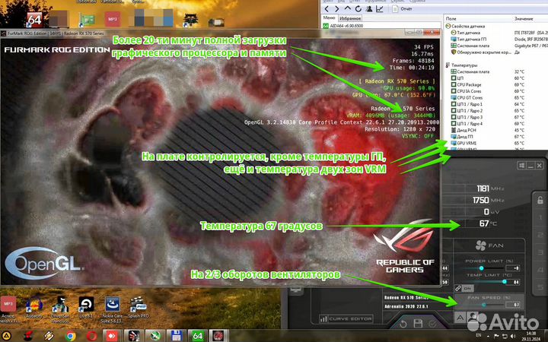This screenshot has width=548, height=342.
Task: Switch to AIDA64 taskbar button
Action: [197, 336]
